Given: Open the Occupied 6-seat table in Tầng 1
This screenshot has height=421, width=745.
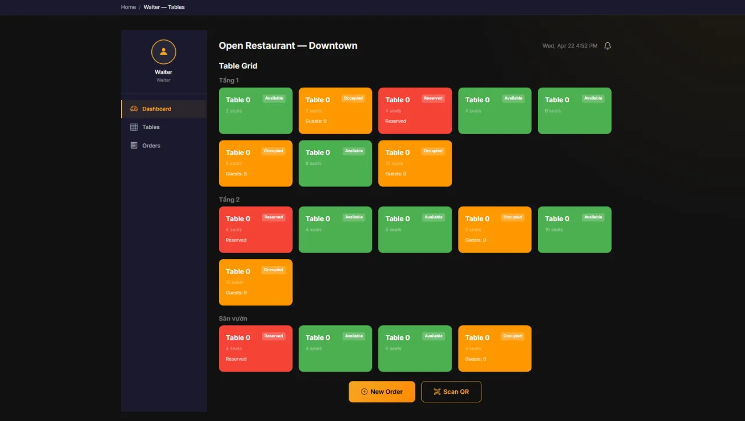Looking at the screenshot, I should click(x=256, y=163).
